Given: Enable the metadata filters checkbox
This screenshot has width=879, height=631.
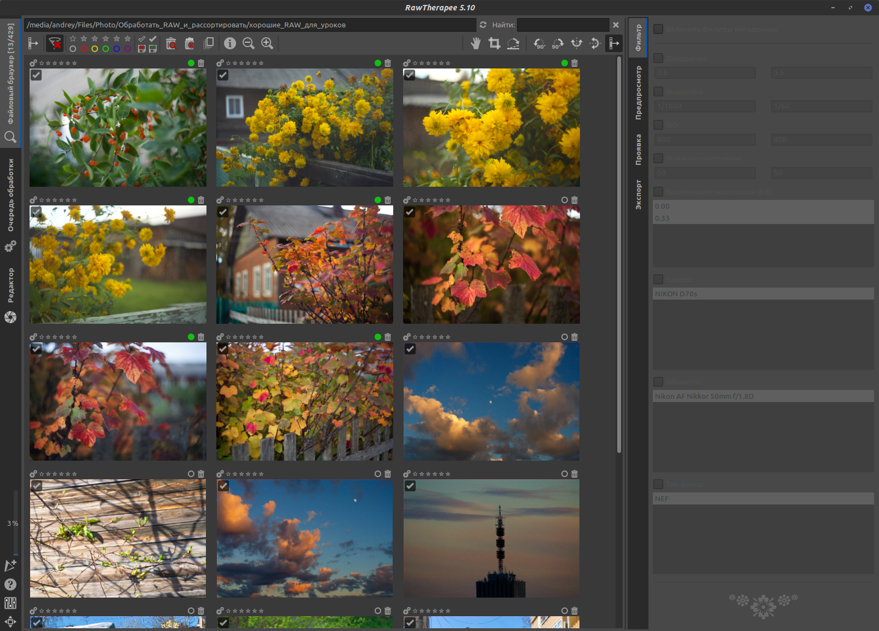Looking at the screenshot, I should [x=658, y=29].
